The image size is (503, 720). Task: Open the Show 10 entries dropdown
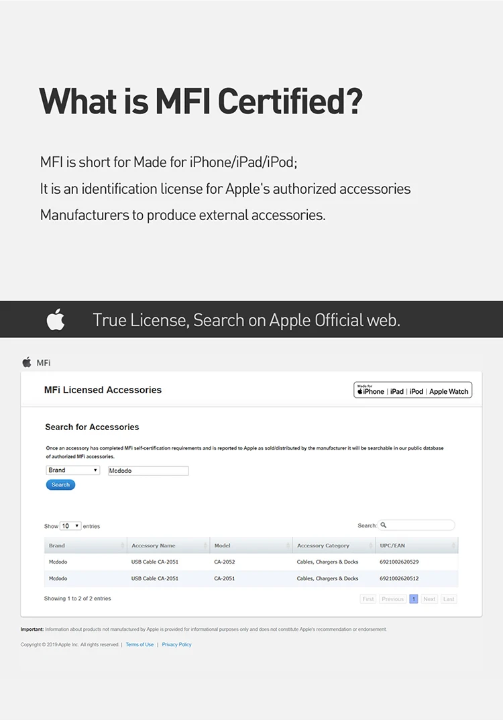(70, 526)
